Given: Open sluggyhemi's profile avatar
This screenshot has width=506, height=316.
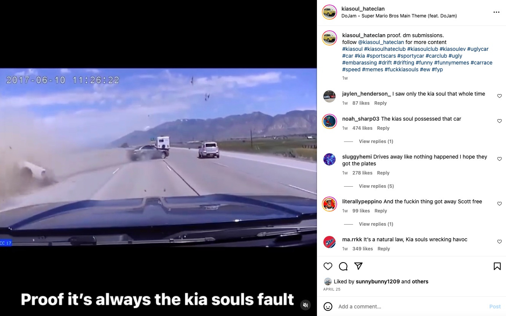Looking at the screenshot, I should (329, 159).
